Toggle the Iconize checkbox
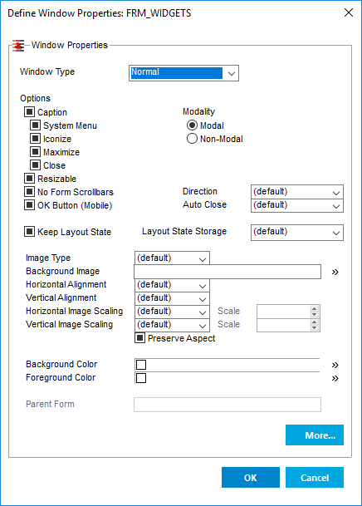 point(35,139)
